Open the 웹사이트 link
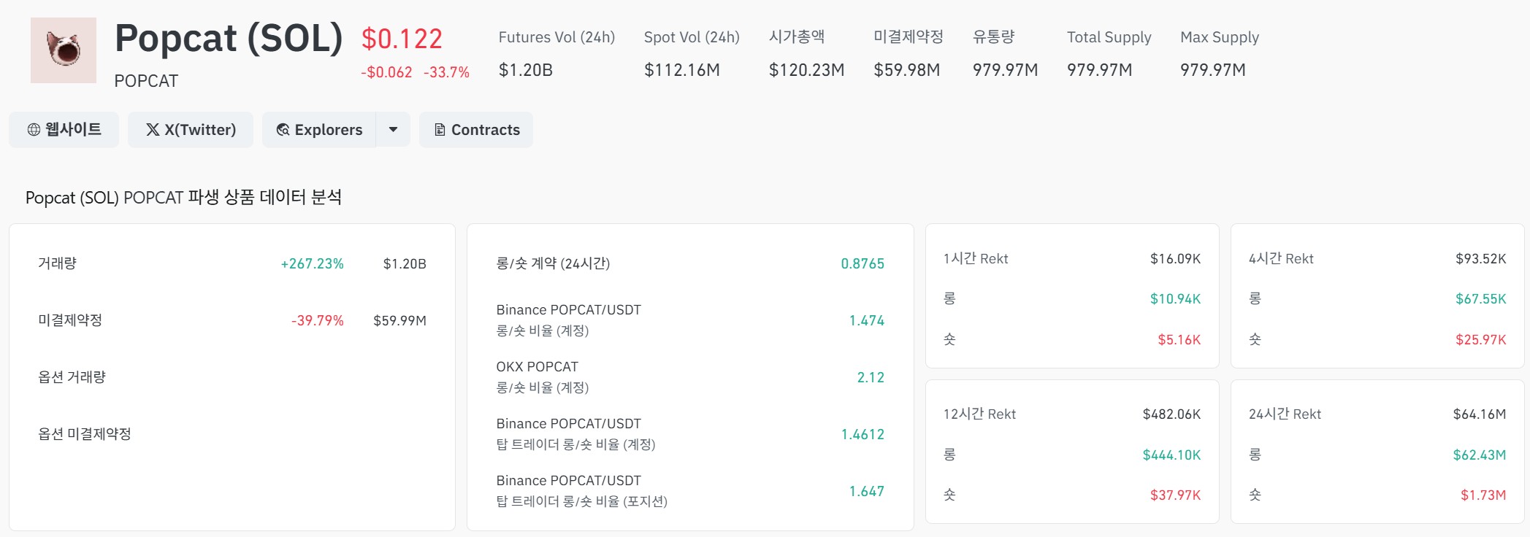Image resolution: width=1530 pixels, height=537 pixels. pos(64,129)
